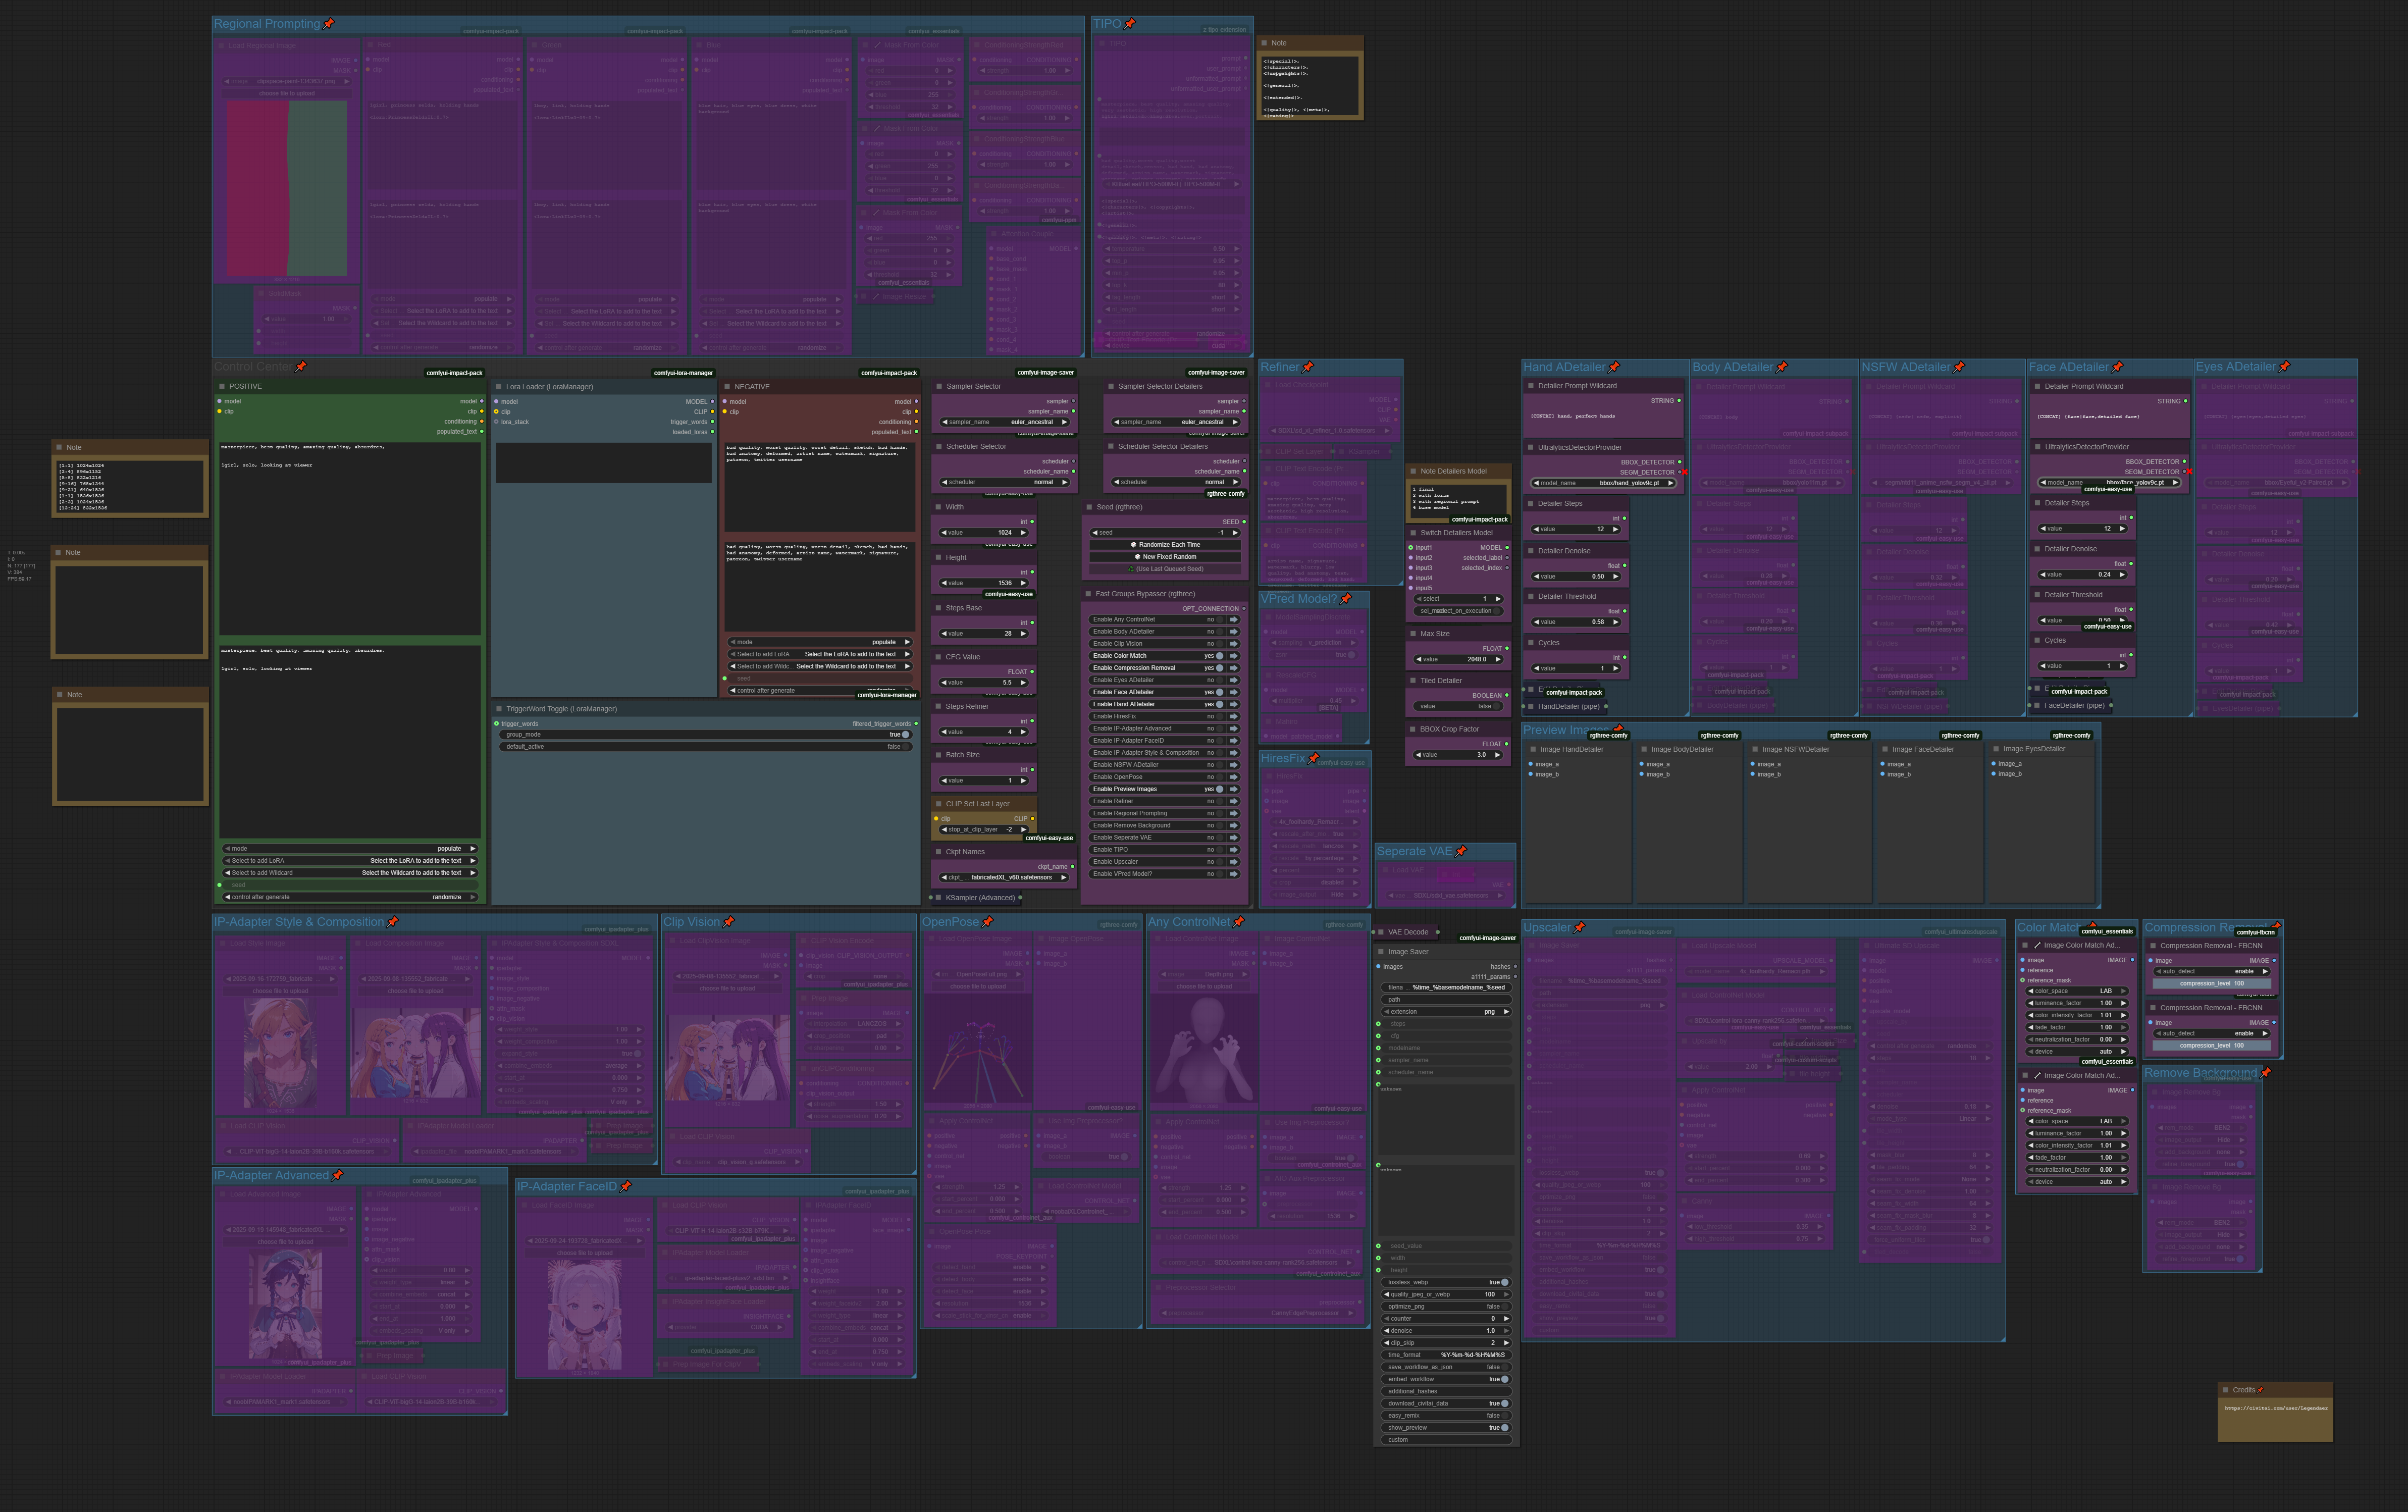Click the collapse dot on POSITIVE node
The image size is (2408, 1512).
click(x=222, y=386)
